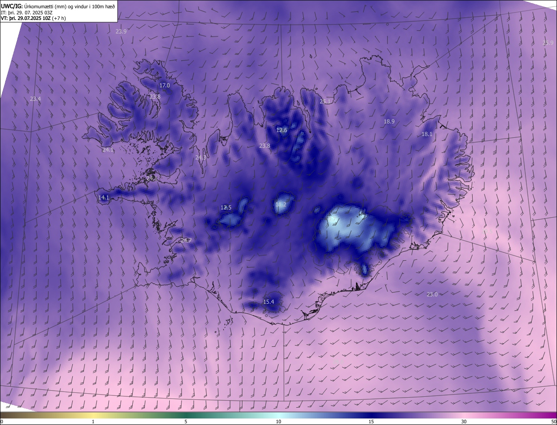Click the 24.3 value label on the map
Viewport: 557px width, 425px height.
[x=201, y=158]
